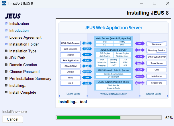Image resolution: width=174 pixels, height=126 pixels.
Task: Click the Installation Type step bullet icon
Action: 6,51
